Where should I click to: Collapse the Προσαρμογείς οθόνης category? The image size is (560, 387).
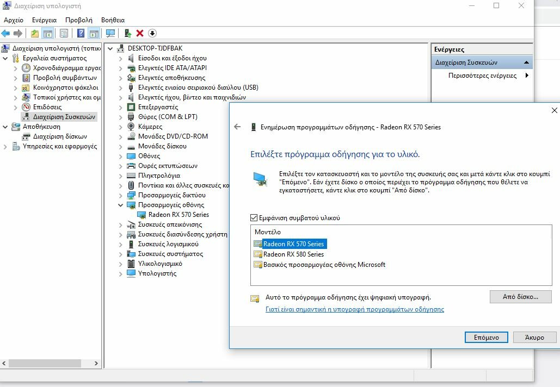click(x=121, y=205)
